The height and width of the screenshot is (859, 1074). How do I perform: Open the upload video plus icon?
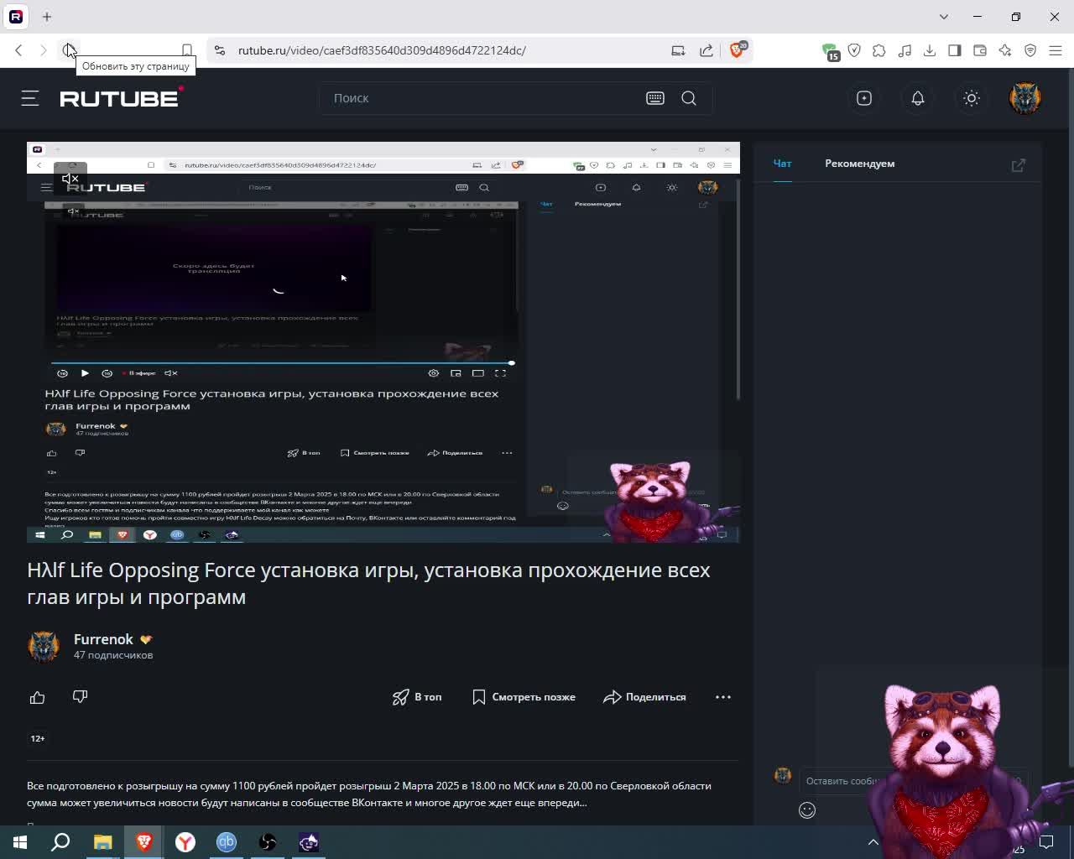click(x=864, y=98)
